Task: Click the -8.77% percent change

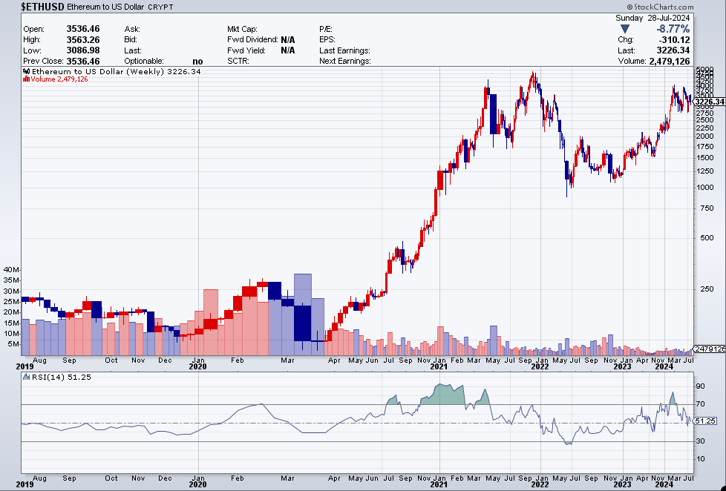Action: click(x=673, y=29)
